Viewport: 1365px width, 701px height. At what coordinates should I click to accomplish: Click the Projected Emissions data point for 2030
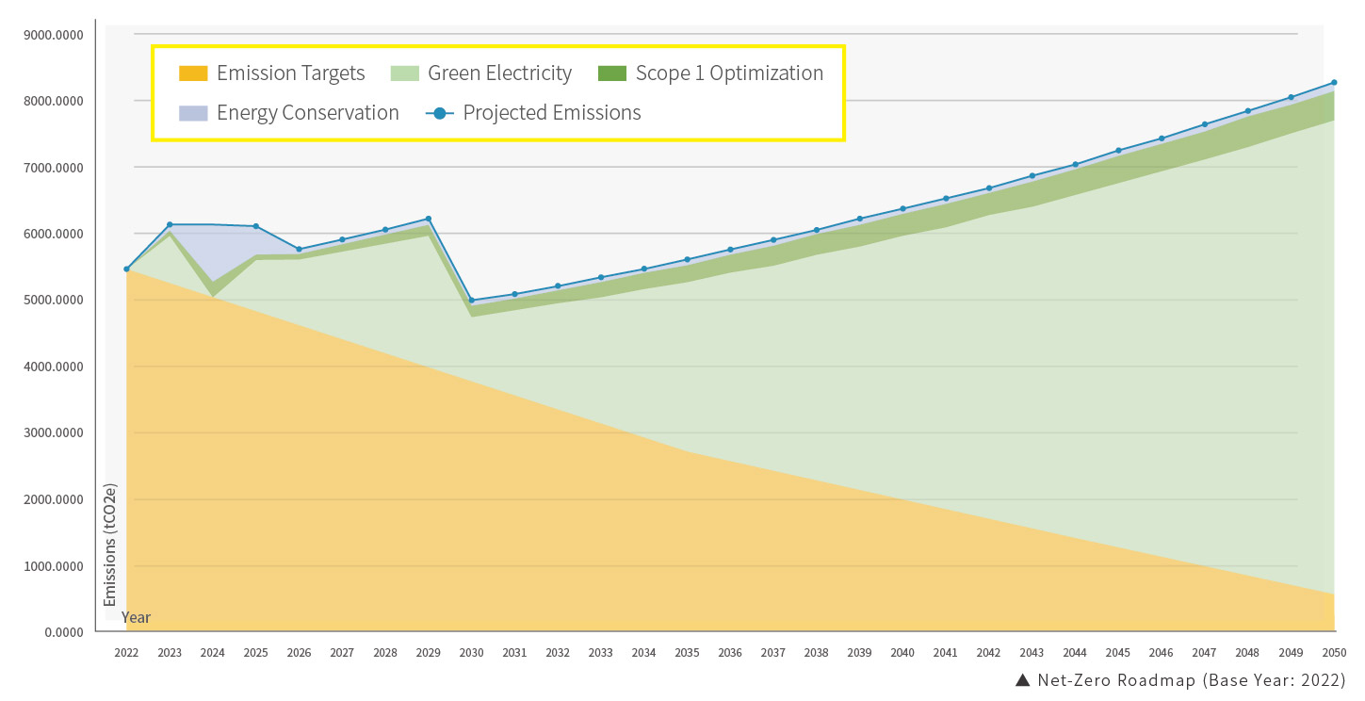point(471,301)
